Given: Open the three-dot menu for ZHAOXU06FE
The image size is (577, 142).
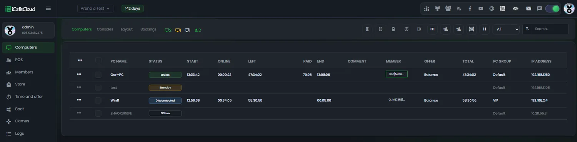Looking at the screenshot, I should pyautogui.click(x=79, y=113).
